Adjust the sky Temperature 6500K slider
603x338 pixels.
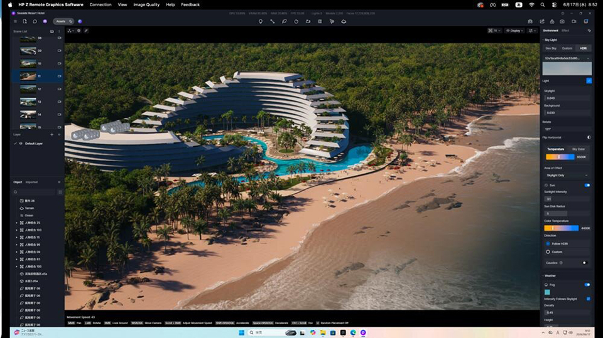pyautogui.click(x=560, y=157)
